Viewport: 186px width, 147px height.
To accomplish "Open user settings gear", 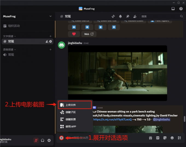I will pos(49,140).
